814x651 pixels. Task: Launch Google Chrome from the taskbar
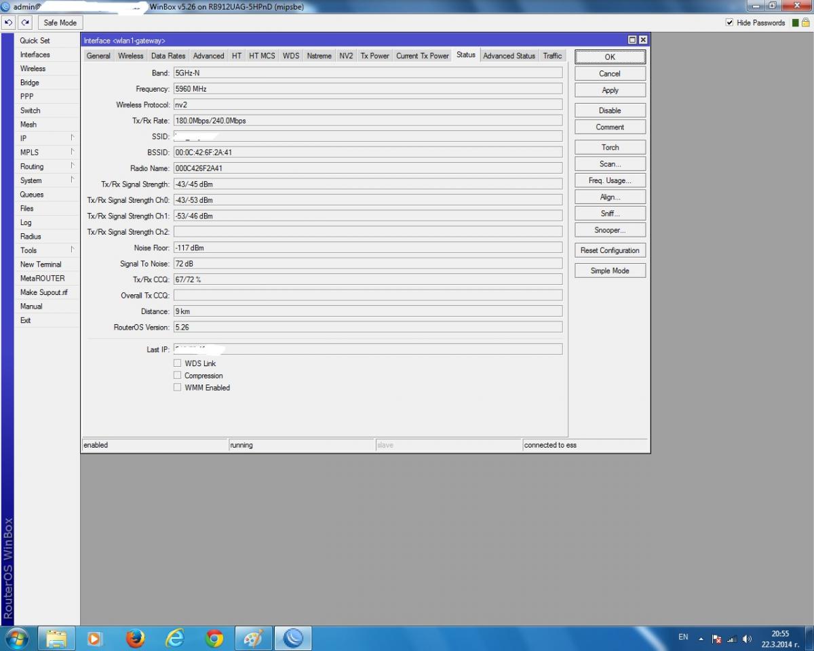tap(214, 638)
